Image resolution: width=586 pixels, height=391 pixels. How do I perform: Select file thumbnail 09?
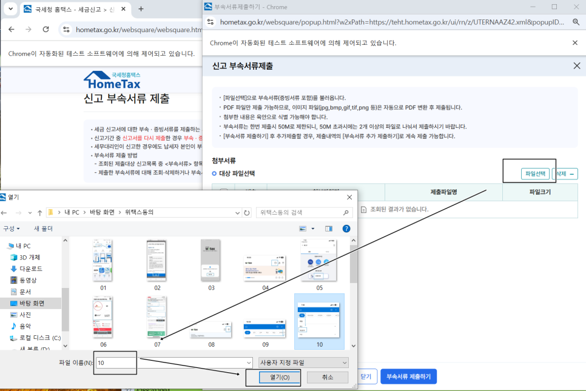[x=265, y=332]
